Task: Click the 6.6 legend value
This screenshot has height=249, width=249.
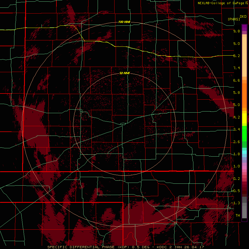Action: pos(237,80)
